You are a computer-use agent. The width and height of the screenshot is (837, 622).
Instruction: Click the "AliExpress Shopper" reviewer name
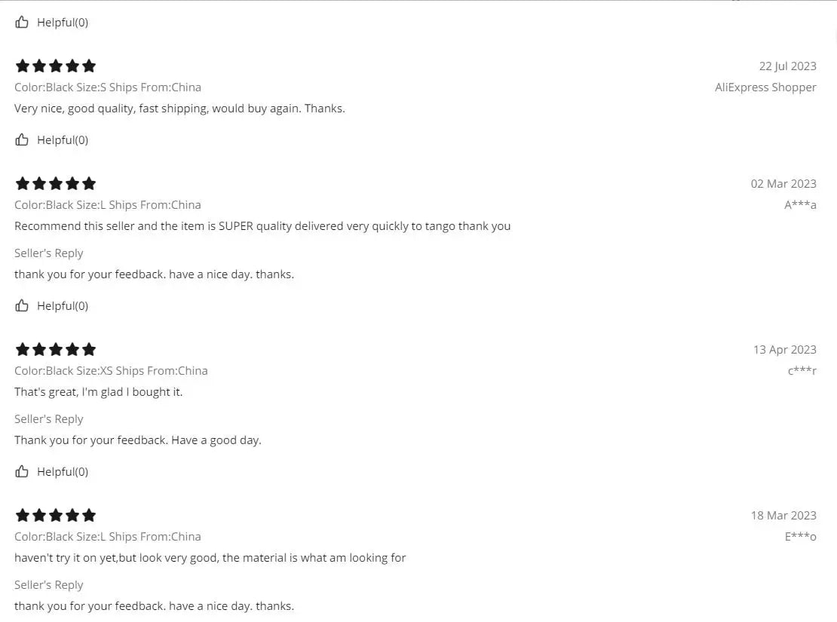tap(765, 87)
